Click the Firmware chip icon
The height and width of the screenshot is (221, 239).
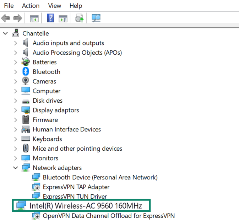26,119
